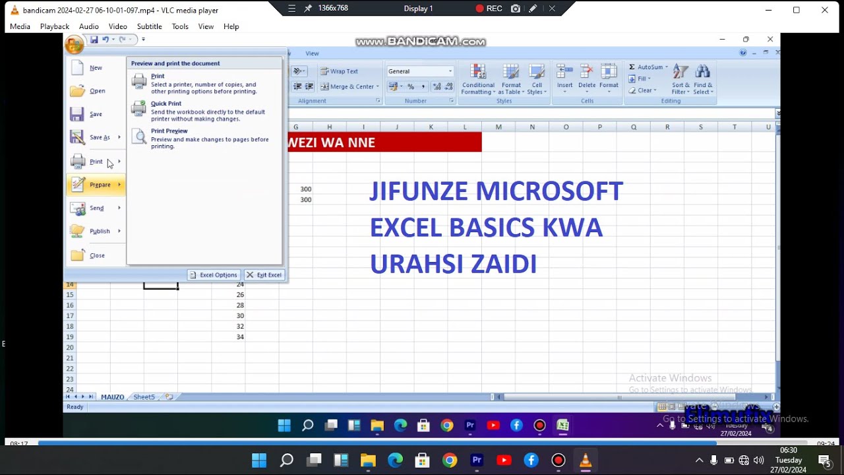The width and height of the screenshot is (844, 475).
Task: Expand Save As submenu arrow
Action: click(119, 137)
